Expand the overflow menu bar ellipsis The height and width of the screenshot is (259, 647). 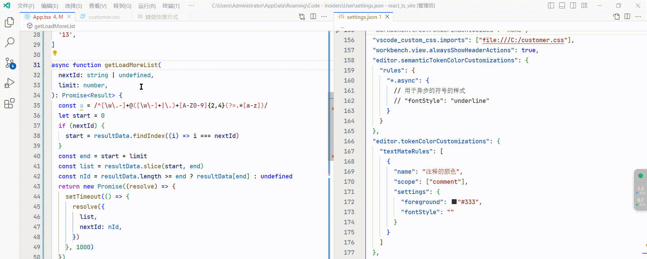pos(191,6)
